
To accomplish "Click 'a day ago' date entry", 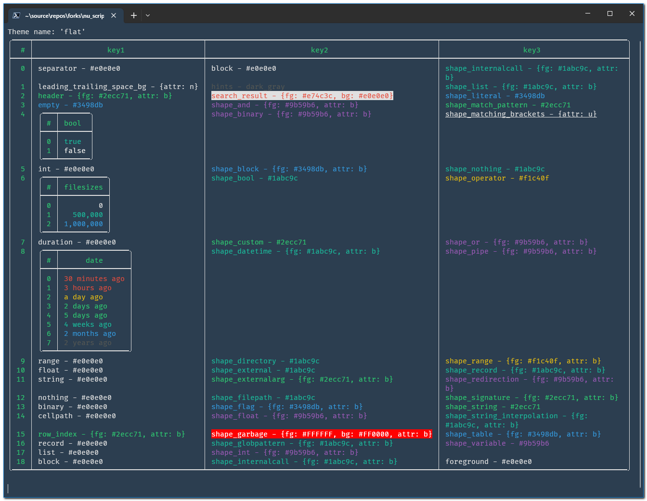I will click(x=84, y=297).
